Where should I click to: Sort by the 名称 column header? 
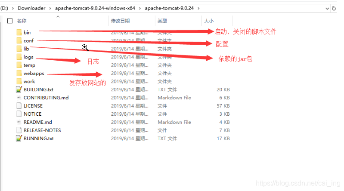[22, 21]
